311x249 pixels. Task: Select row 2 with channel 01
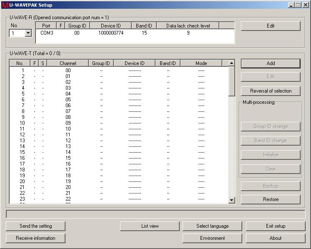(x=119, y=76)
